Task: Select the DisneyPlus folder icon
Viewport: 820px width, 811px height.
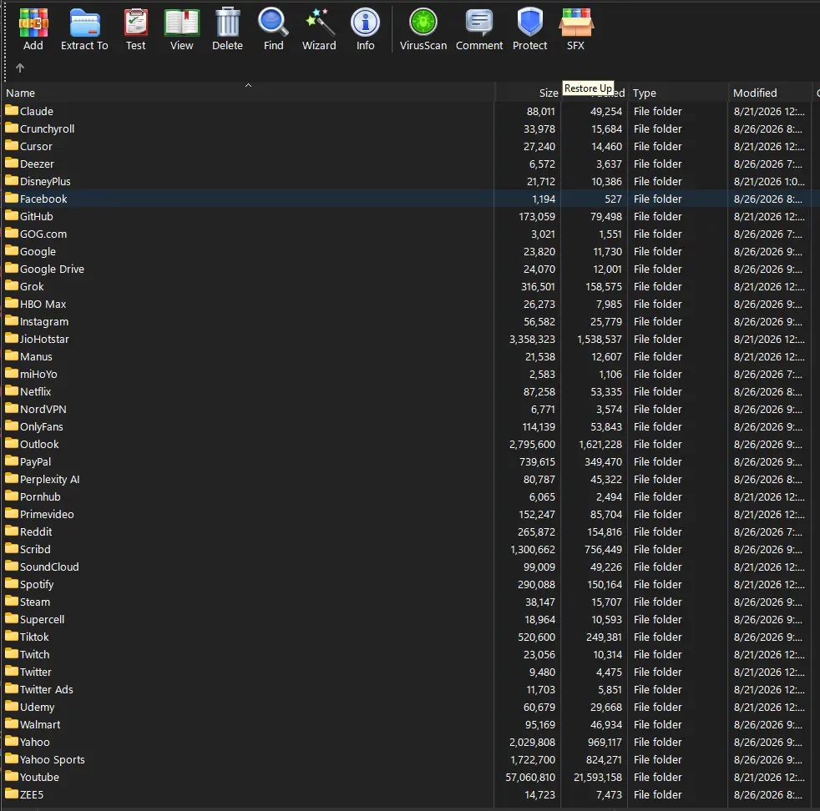Action: [x=12, y=180]
